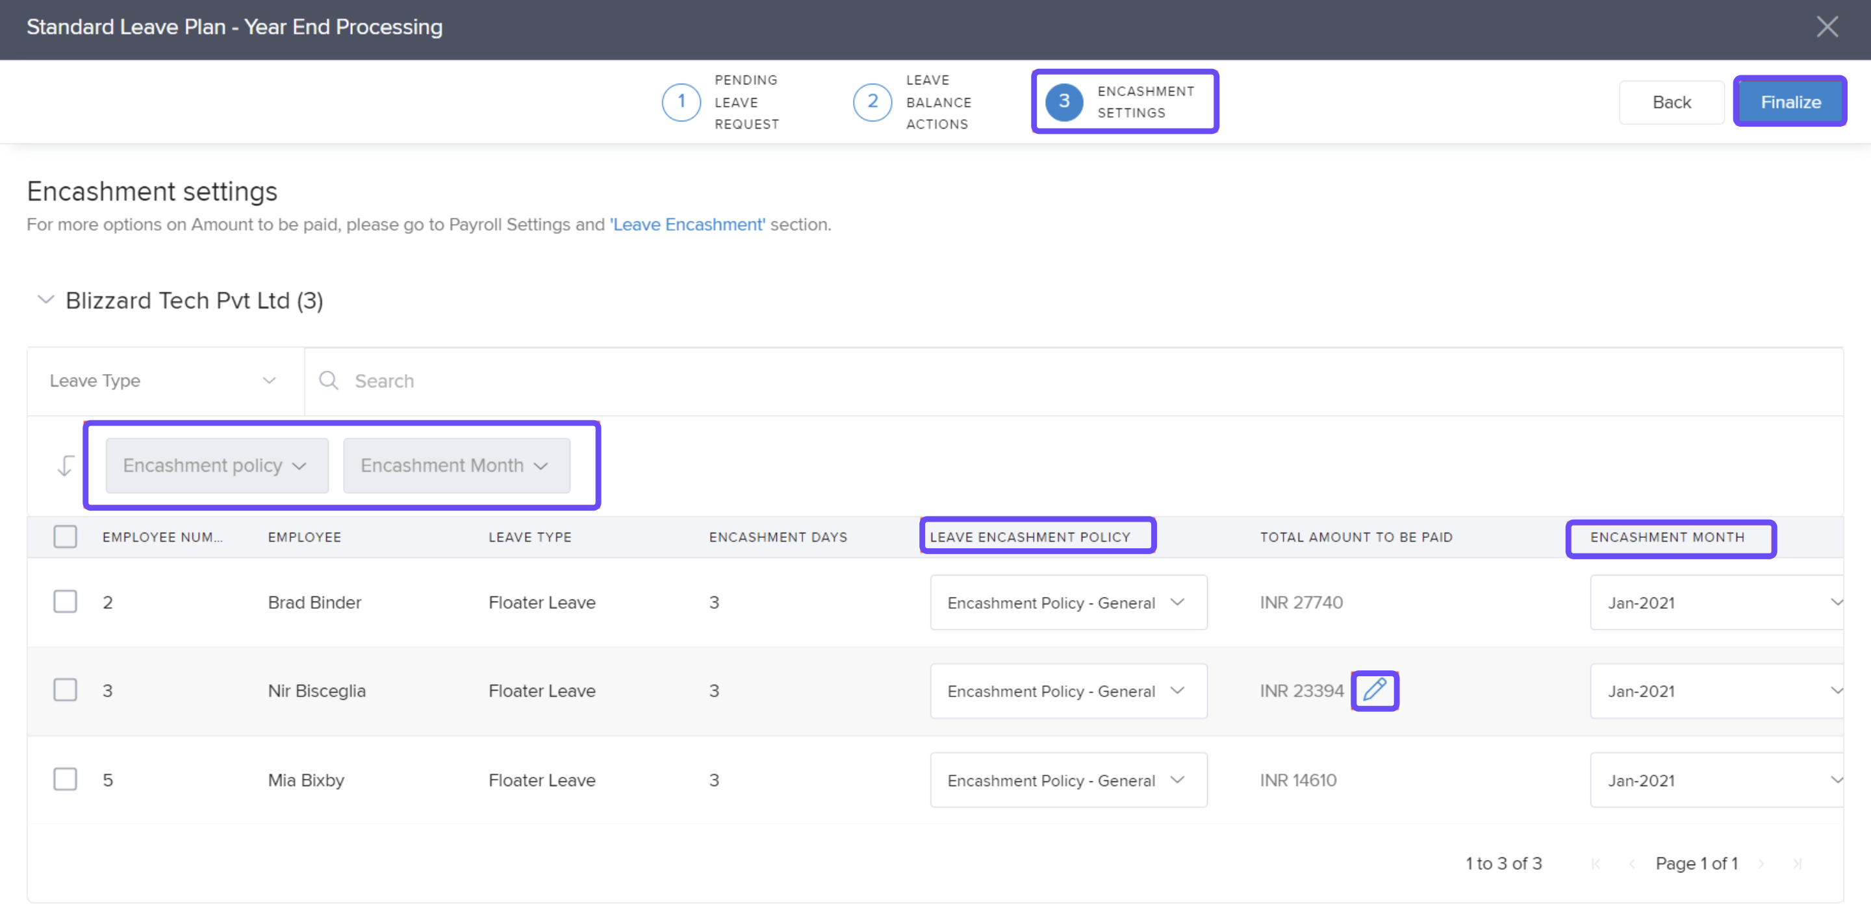
Task: Jump to last page pagination icon
Action: pyautogui.click(x=1797, y=863)
